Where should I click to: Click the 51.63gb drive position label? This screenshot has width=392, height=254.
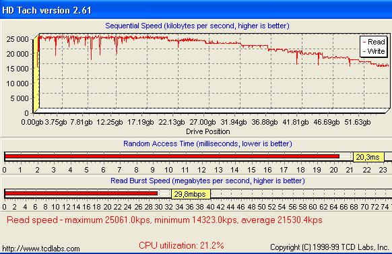(358, 122)
